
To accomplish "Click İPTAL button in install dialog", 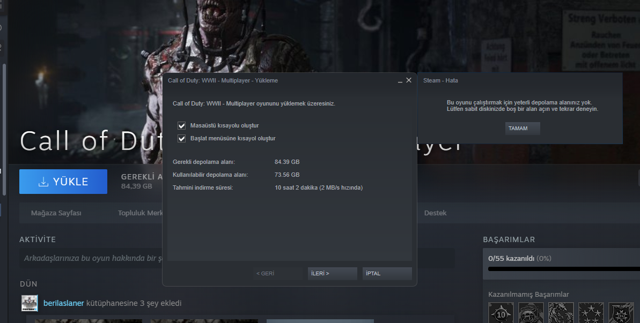I will [387, 273].
